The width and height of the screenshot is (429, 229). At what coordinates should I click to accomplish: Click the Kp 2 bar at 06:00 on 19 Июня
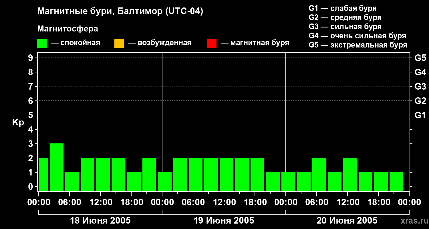coord(196,174)
